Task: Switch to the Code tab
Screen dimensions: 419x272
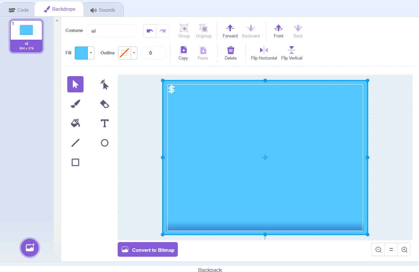Action: 19,10
